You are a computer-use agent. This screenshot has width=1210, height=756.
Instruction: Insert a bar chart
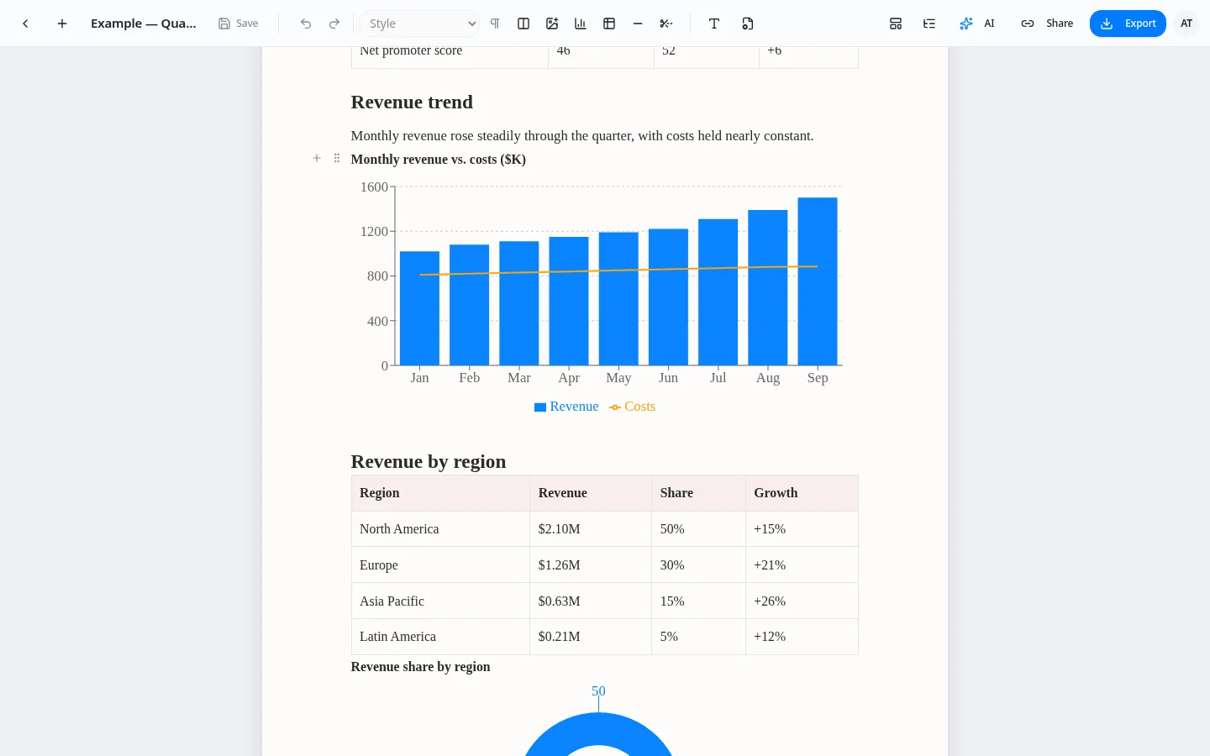(x=581, y=24)
